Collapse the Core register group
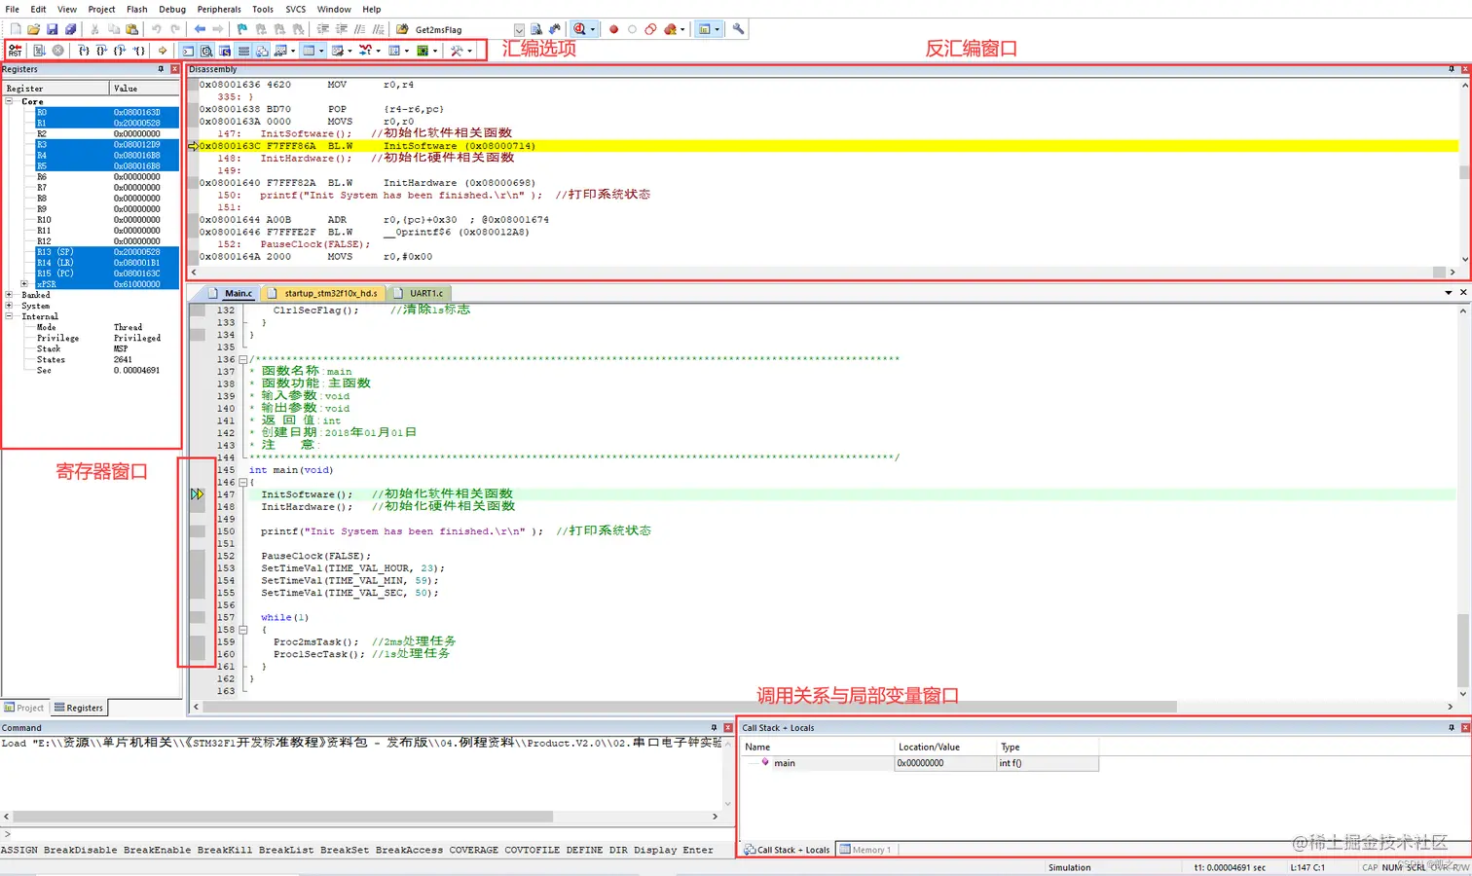This screenshot has width=1472, height=876. click(x=10, y=101)
